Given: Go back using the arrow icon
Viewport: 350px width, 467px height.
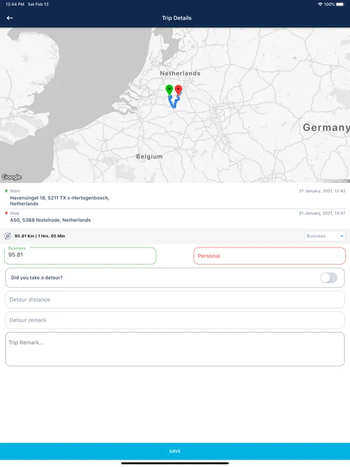Looking at the screenshot, I should point(10,18).
